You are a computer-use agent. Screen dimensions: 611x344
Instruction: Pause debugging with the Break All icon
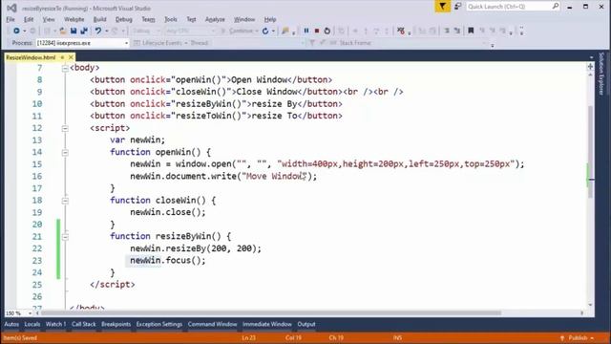tap(306, 31)
